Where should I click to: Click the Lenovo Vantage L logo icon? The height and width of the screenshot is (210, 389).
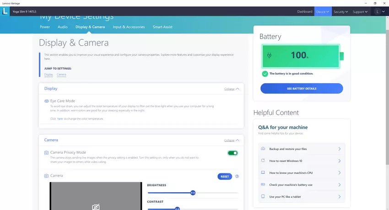(5, 11)
